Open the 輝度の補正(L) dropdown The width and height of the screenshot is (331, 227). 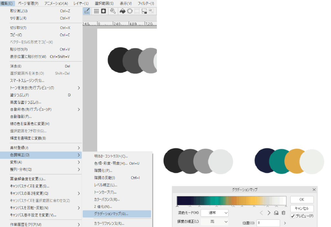point(215,222)
